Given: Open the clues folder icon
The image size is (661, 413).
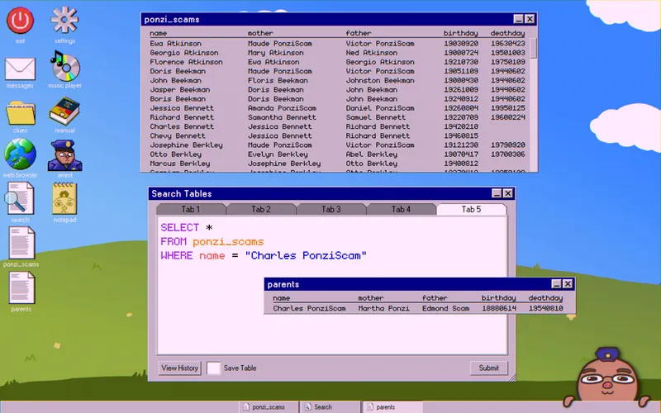Looking at the screenshot, I should (20, 112).
